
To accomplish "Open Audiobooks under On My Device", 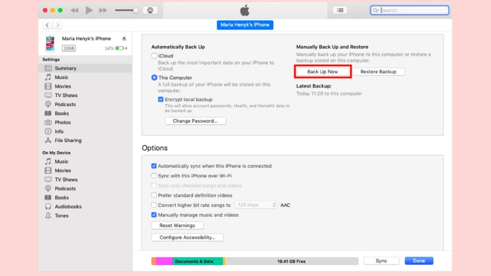I will pos(85,207).
